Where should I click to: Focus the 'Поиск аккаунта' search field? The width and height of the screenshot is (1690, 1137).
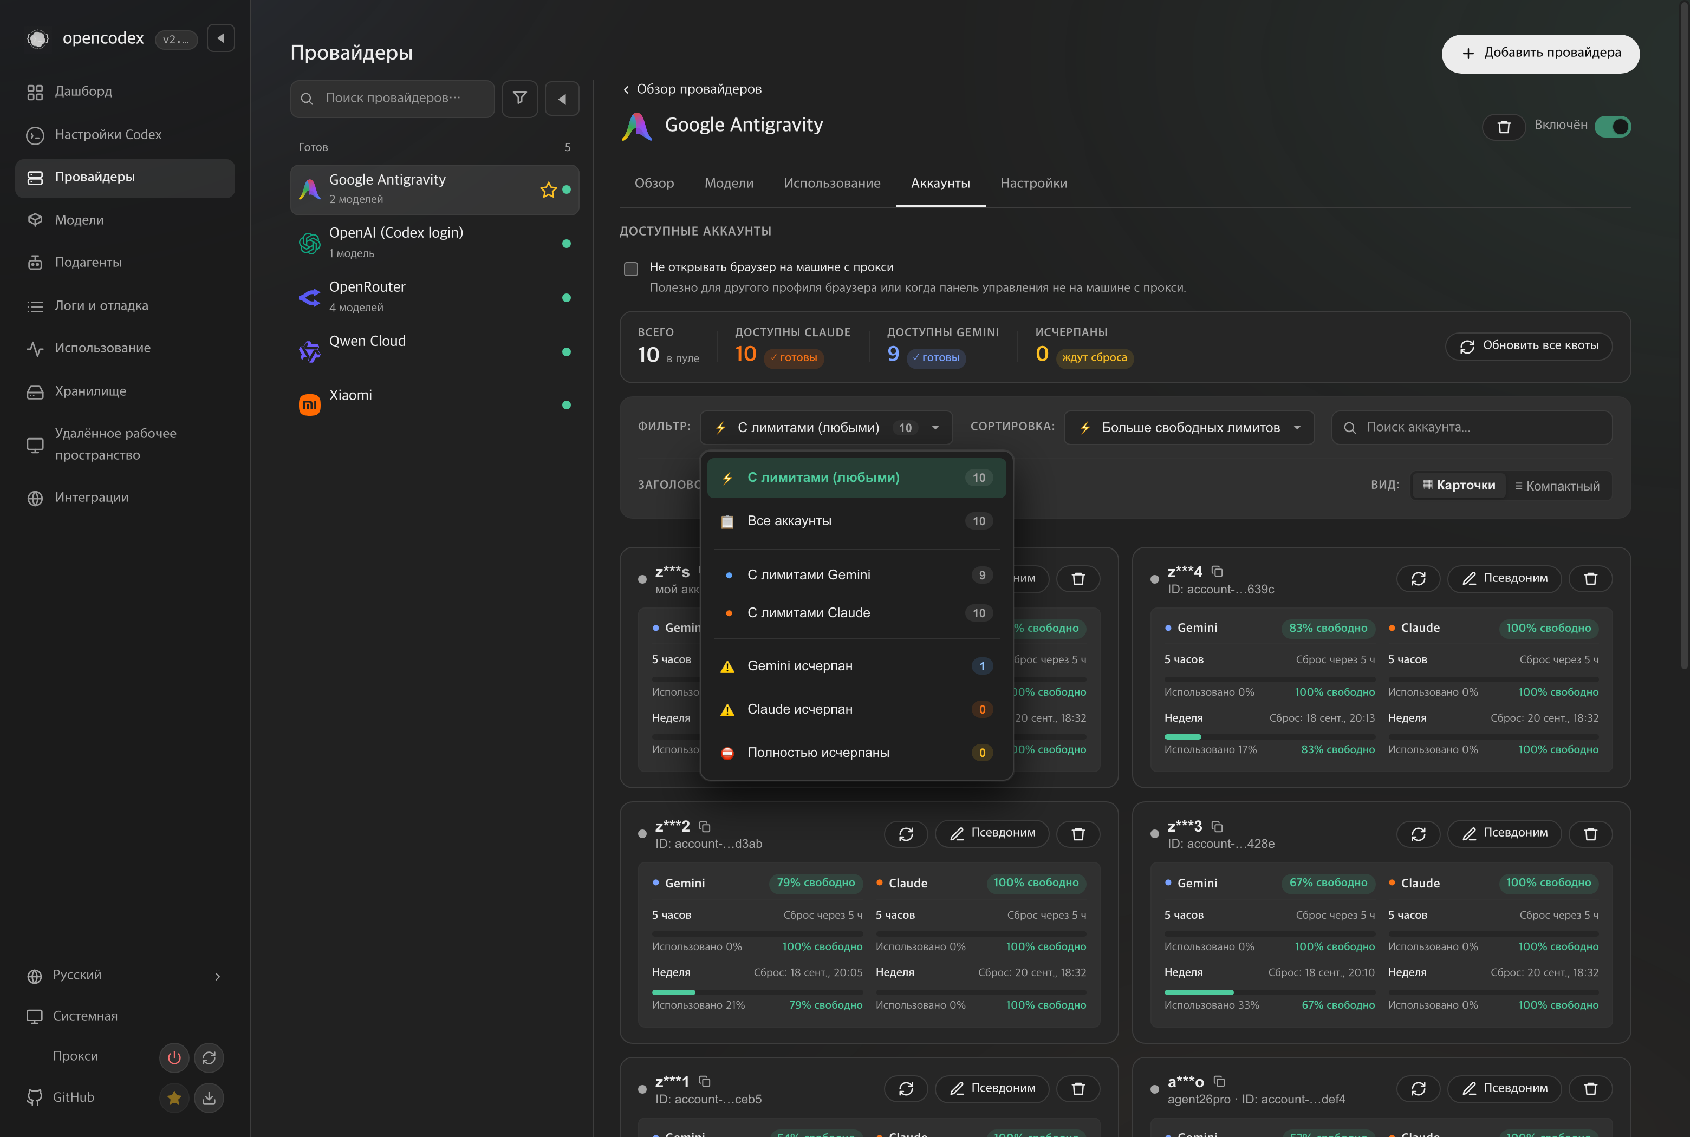tap(1472, 428)
